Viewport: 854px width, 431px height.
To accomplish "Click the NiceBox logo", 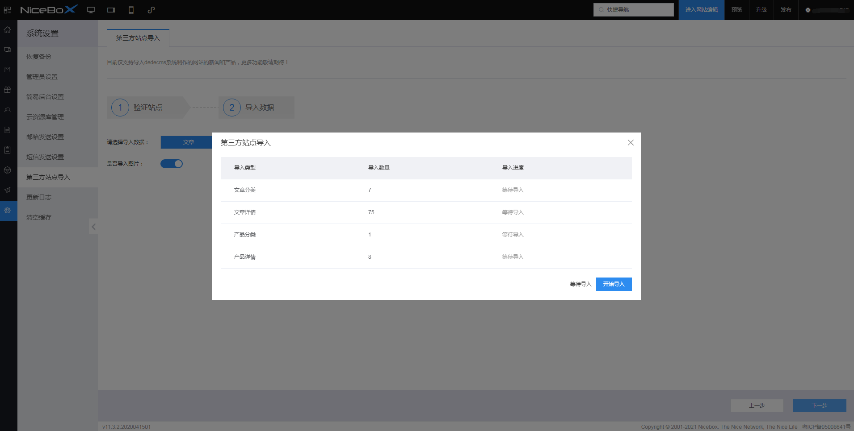I will coord(49,10).
